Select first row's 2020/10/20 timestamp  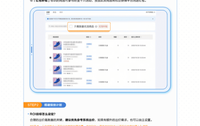tap(138, 45)
